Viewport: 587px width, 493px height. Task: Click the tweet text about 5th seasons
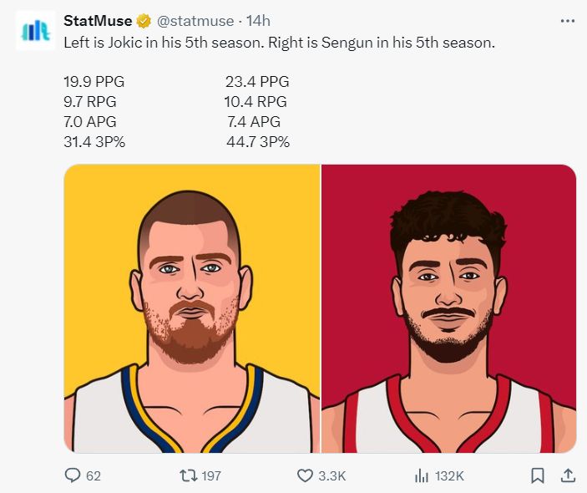(280, 42)
